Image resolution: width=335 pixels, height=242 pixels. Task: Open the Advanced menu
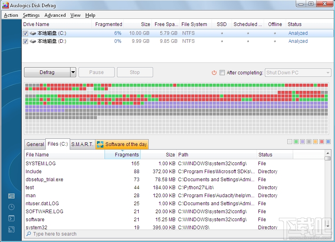pyautogui.click(x=55, y=15)
